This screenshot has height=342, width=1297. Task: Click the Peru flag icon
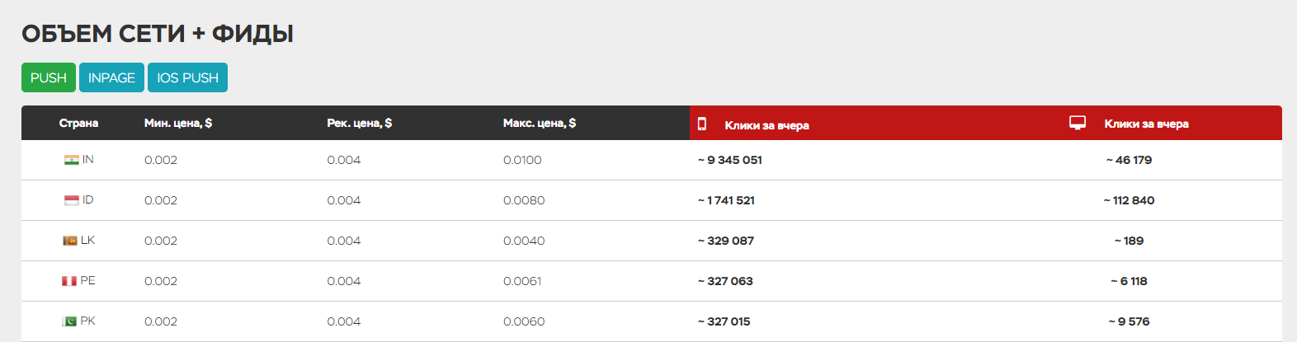tap(69, 281)
